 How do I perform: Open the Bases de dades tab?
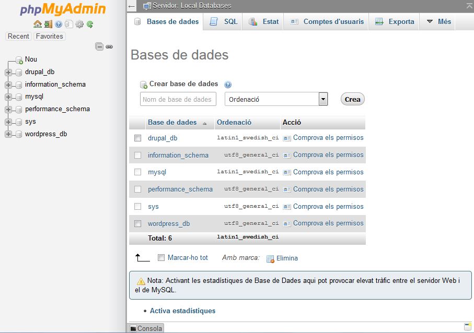coord(166,21)
